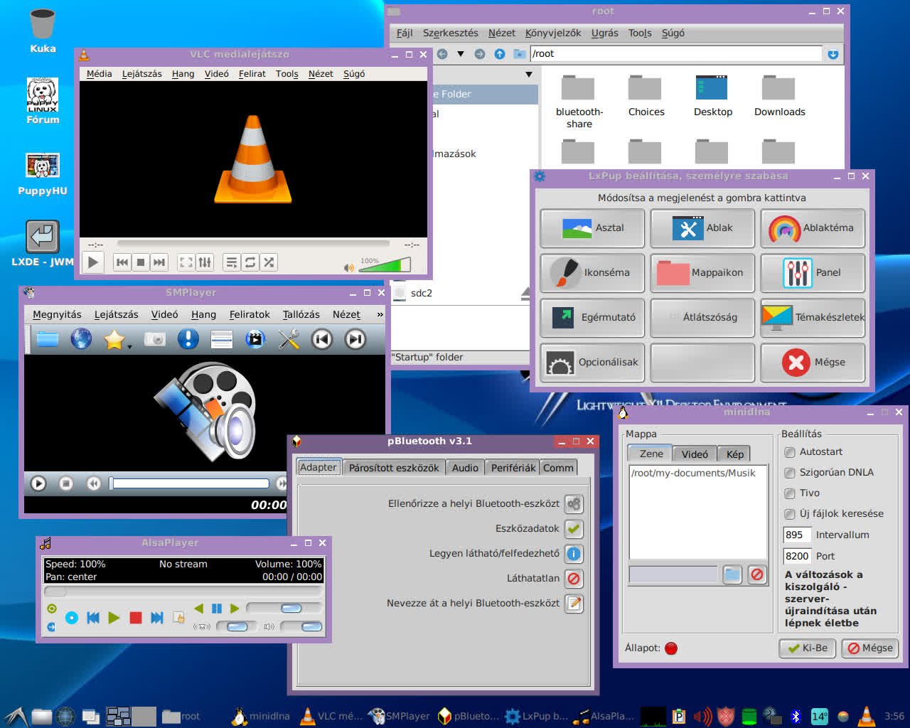Open the Downloads folder
The image size is (910, 728).
[x=779, y=96]
